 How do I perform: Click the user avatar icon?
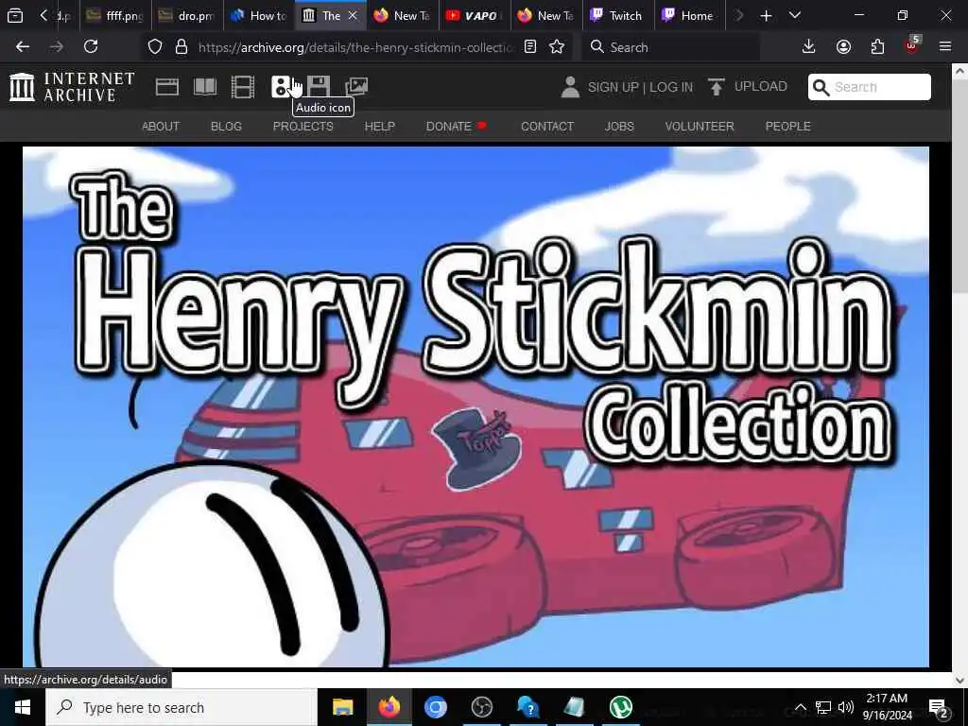570,87
